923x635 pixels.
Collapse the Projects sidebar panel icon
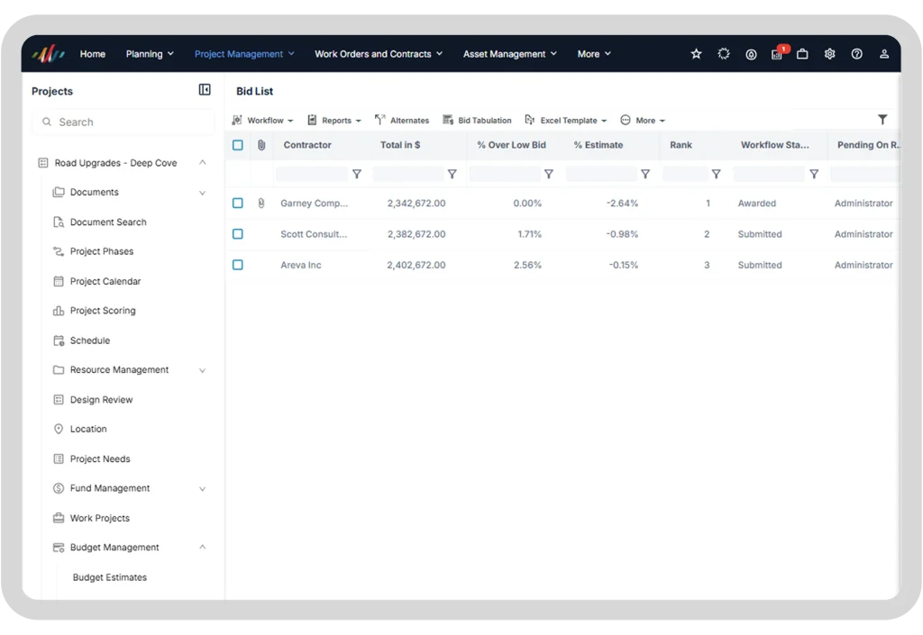point(205,89)
